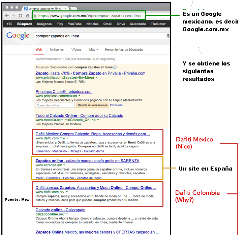Open the Priceless Cities ad link

point(64,92)
